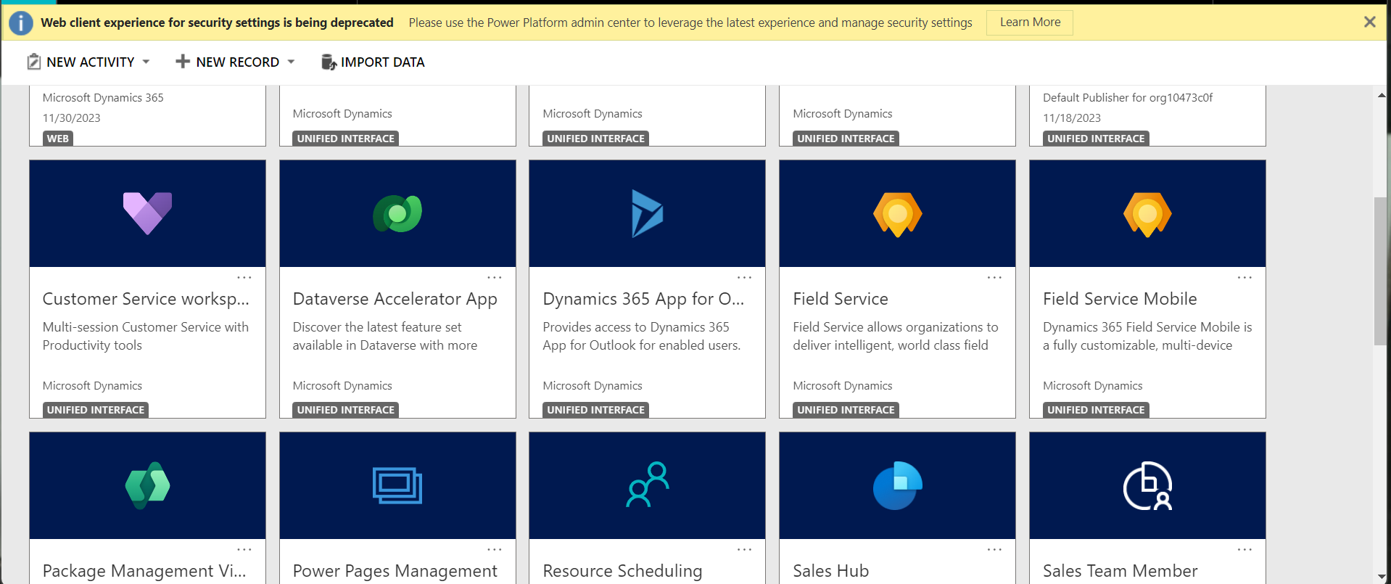Click the NEW ACTIVITY command

coord(91,62)
